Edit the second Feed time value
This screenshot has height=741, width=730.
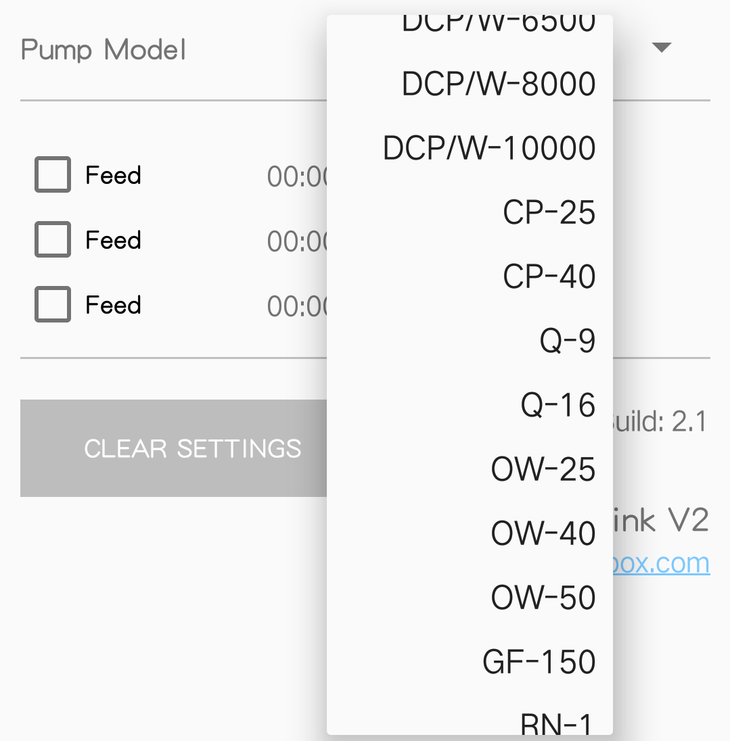pyautogui.click(x=297, y=241)
